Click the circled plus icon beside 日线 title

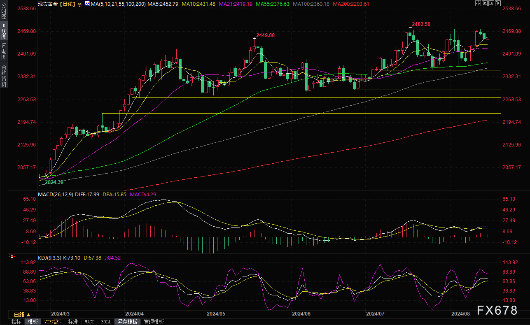tap(79, 4)
